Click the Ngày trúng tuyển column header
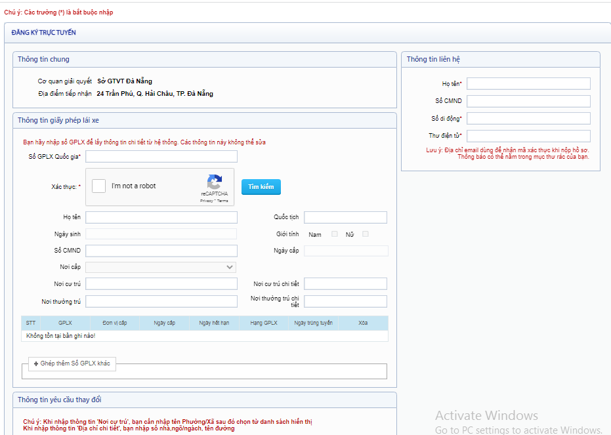 [313, 323]
